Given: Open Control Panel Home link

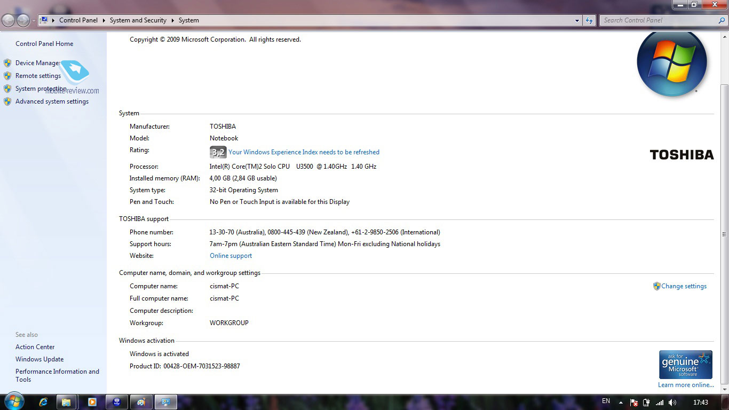Looking at the screenshot, I should [44, 44].
